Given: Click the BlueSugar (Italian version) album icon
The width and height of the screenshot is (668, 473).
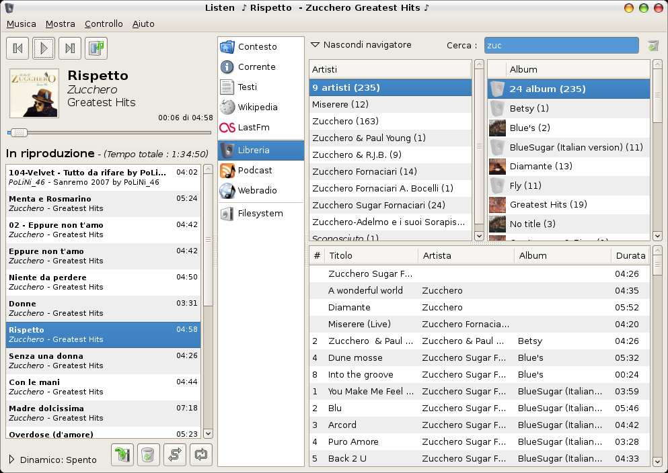Looking at the screenshot, I should (497, 147).
